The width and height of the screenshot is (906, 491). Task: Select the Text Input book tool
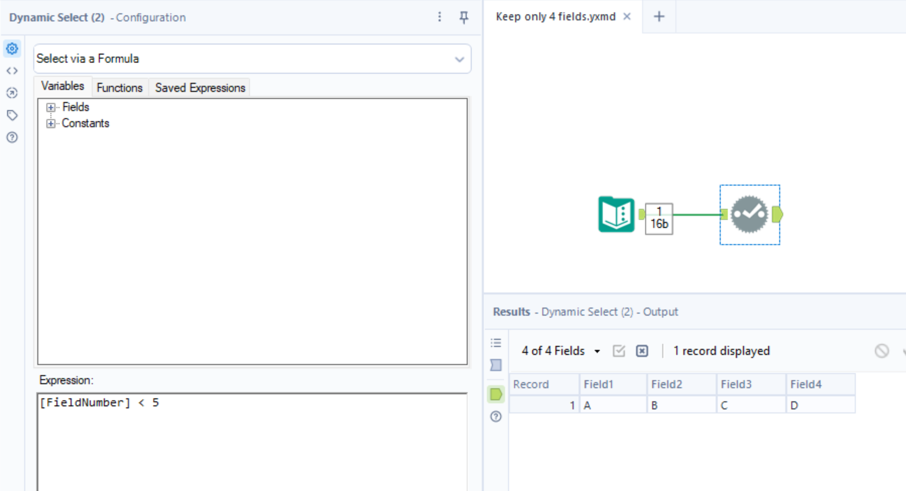pyautogui.click(x=616, y=214)
